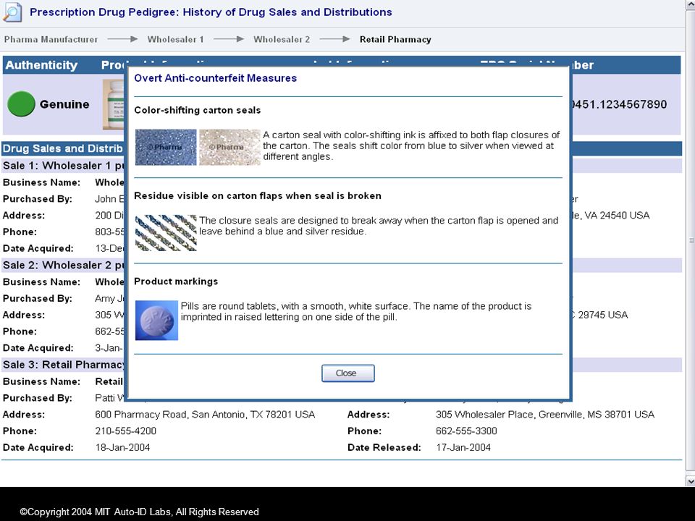Click the round tablets pill description text

tap(356, 311)
